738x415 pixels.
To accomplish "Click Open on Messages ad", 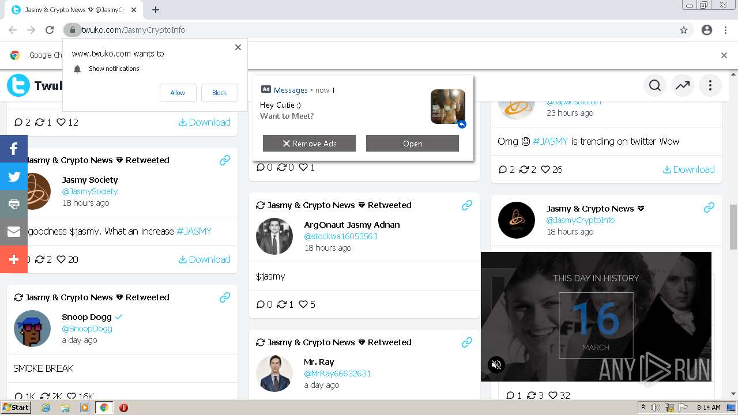I will (x=412, y=144).
